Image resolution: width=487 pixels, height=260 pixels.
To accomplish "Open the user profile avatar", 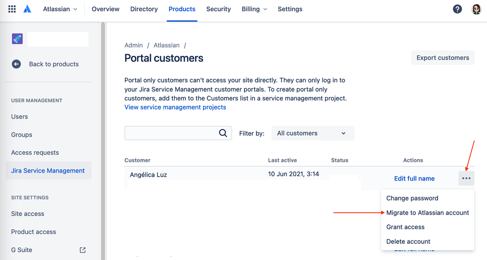I will (476, 9).
